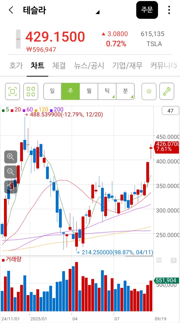Tap the current price 429.1500
This screenshot has height=323, width=180.
pyautogui.click(x=55, y=37)
